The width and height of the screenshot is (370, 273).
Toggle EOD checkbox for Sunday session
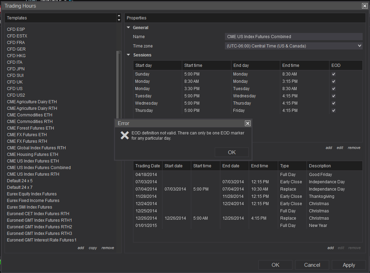(x=334, y=74)
